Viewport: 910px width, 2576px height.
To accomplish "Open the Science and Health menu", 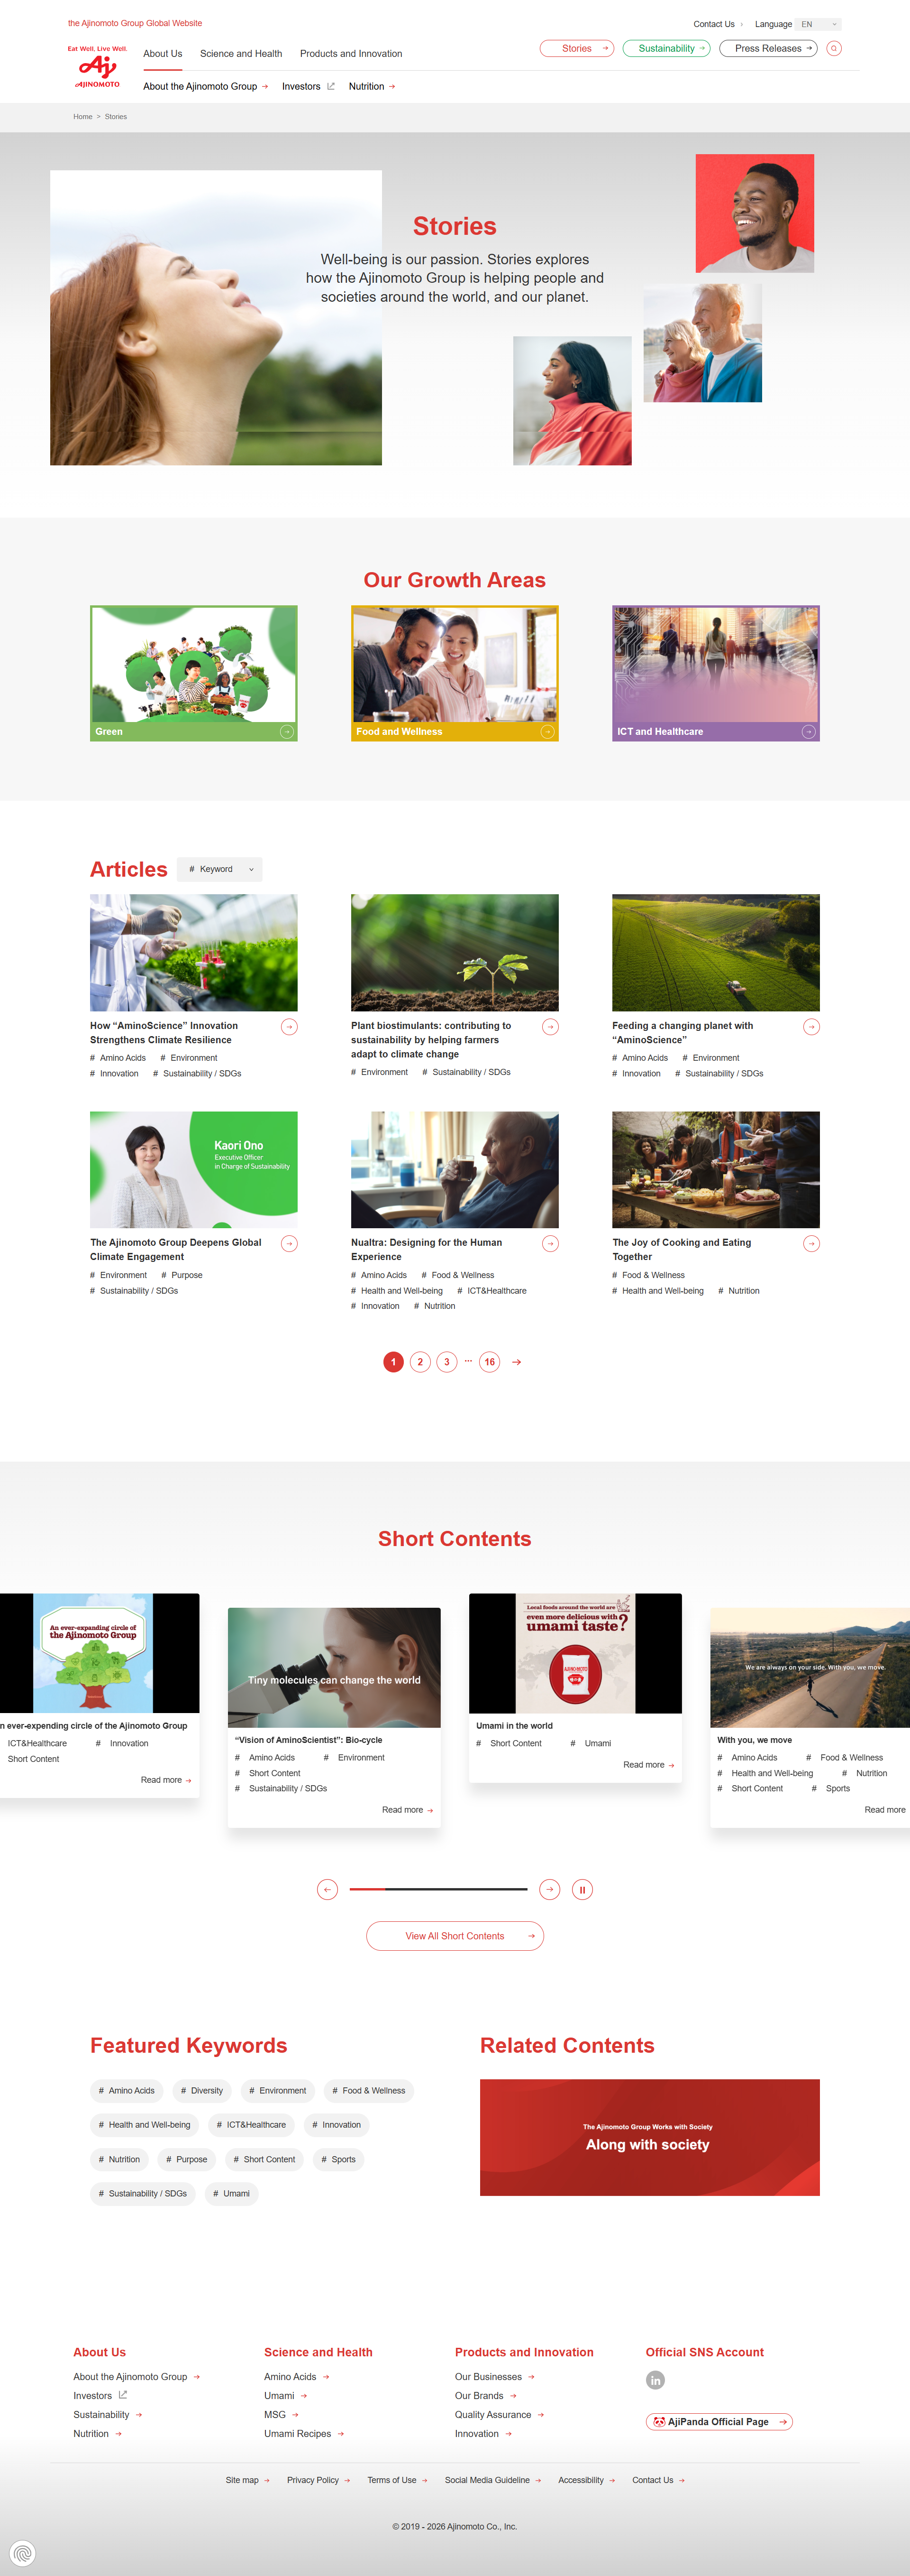I will [241, 54].
